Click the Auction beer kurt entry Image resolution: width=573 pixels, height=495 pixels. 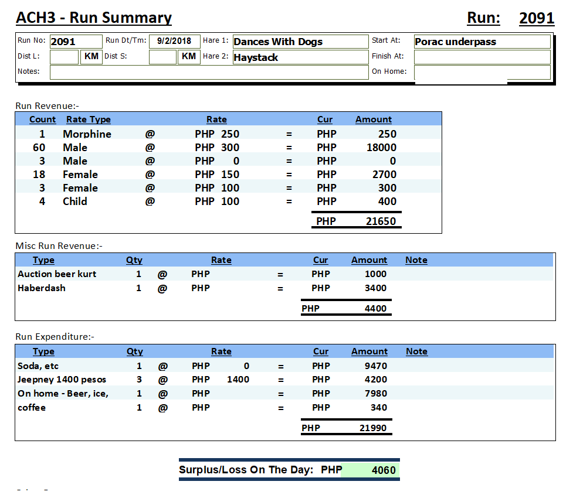[x=57, y=274]
